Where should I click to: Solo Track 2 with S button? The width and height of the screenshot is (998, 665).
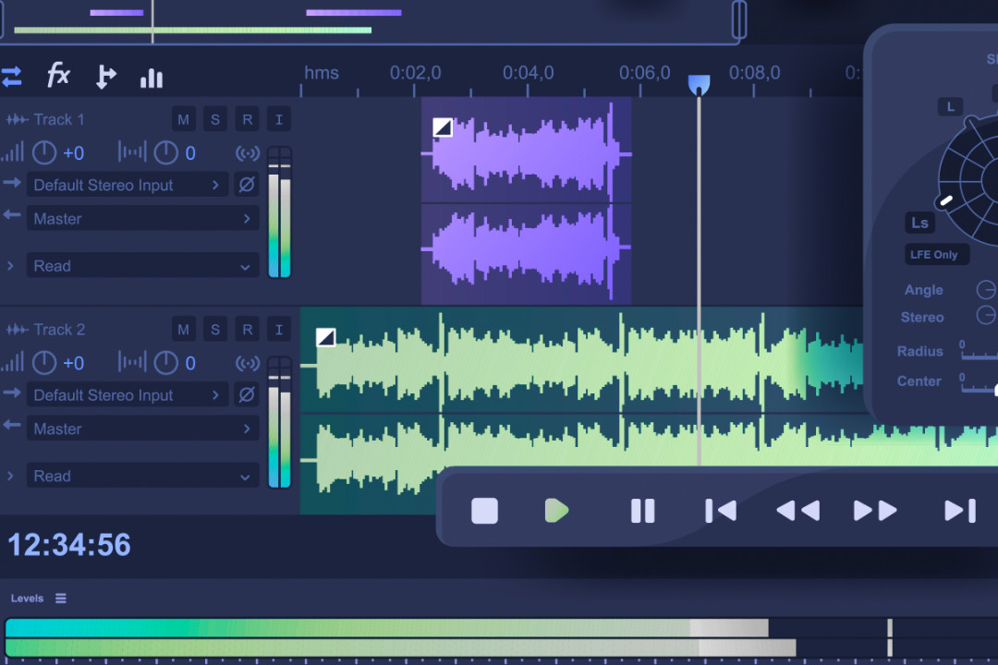[x=215, y=330]
